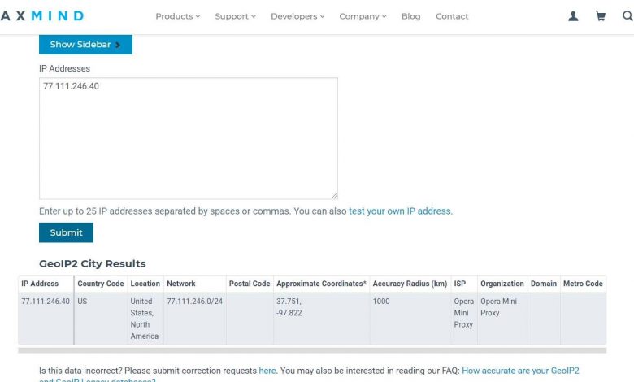634x382 pixels.
Task: Click the Show Sidebar button
Action: (85, 45)
